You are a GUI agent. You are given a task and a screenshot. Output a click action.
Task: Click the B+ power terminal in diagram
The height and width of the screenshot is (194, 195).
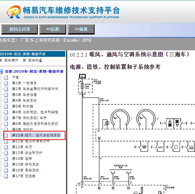point(82,76)
